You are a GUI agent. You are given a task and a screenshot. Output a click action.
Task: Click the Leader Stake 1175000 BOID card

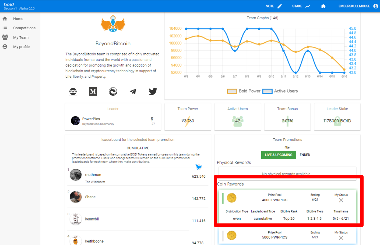(337, 117)
